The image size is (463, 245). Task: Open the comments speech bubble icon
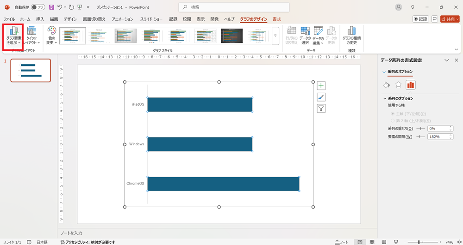[x=434, y=19]
